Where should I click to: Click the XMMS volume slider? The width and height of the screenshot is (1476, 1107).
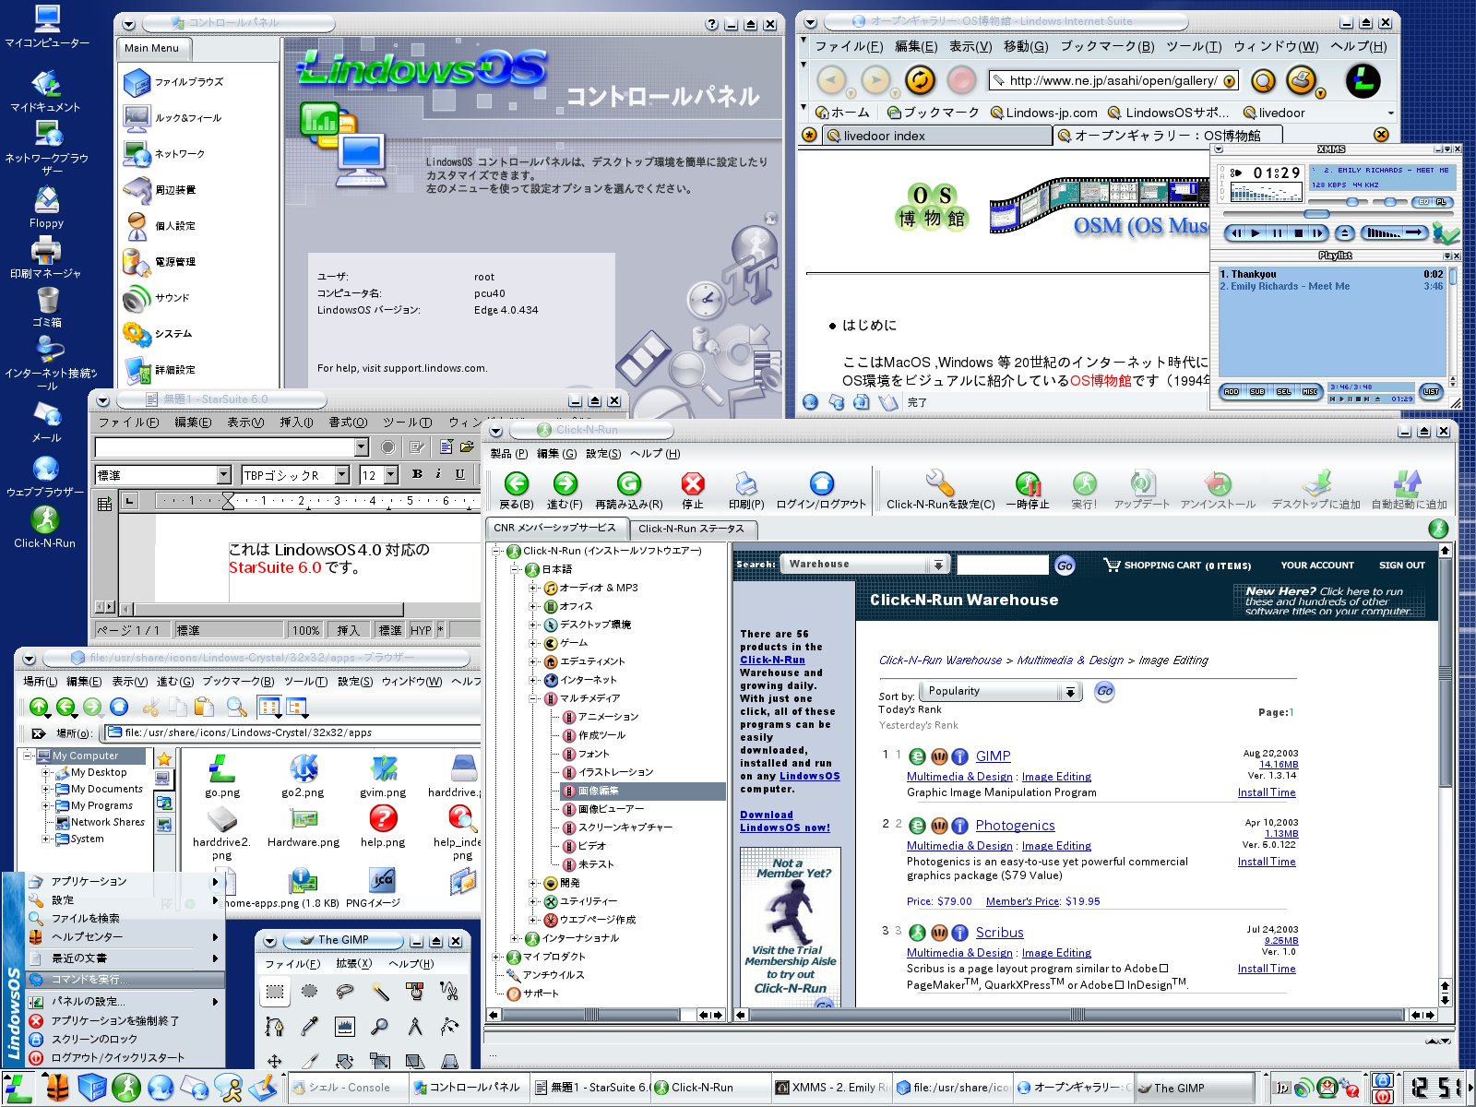(x=1338, y=202)
